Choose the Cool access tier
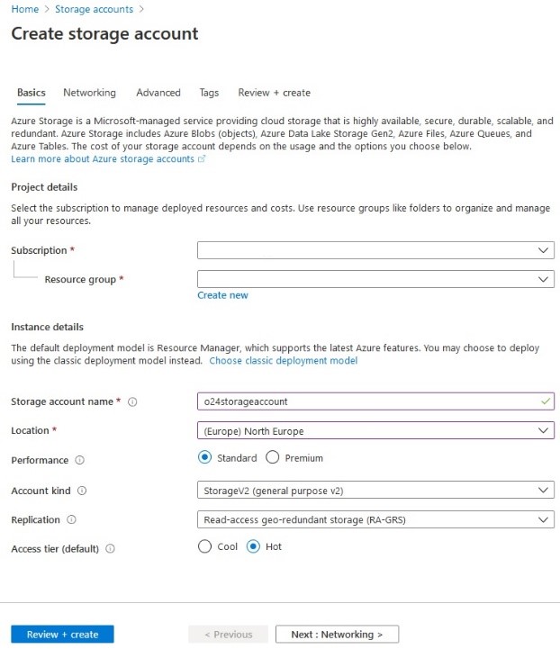The image size is (560, 649). coord(205,546)
